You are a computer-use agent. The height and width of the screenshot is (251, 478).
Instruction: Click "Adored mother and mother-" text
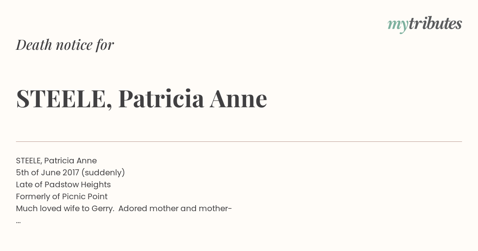[175, 208]
